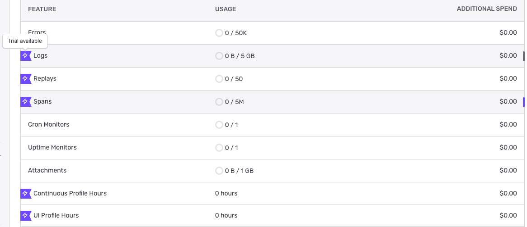Click lightning icon beside UI Profile Hours
Image resolution: width=527 pixels, height=227 pixels.
[25, 216]
